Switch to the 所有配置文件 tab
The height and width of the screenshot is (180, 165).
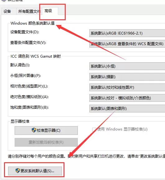[x=29, y=11]
